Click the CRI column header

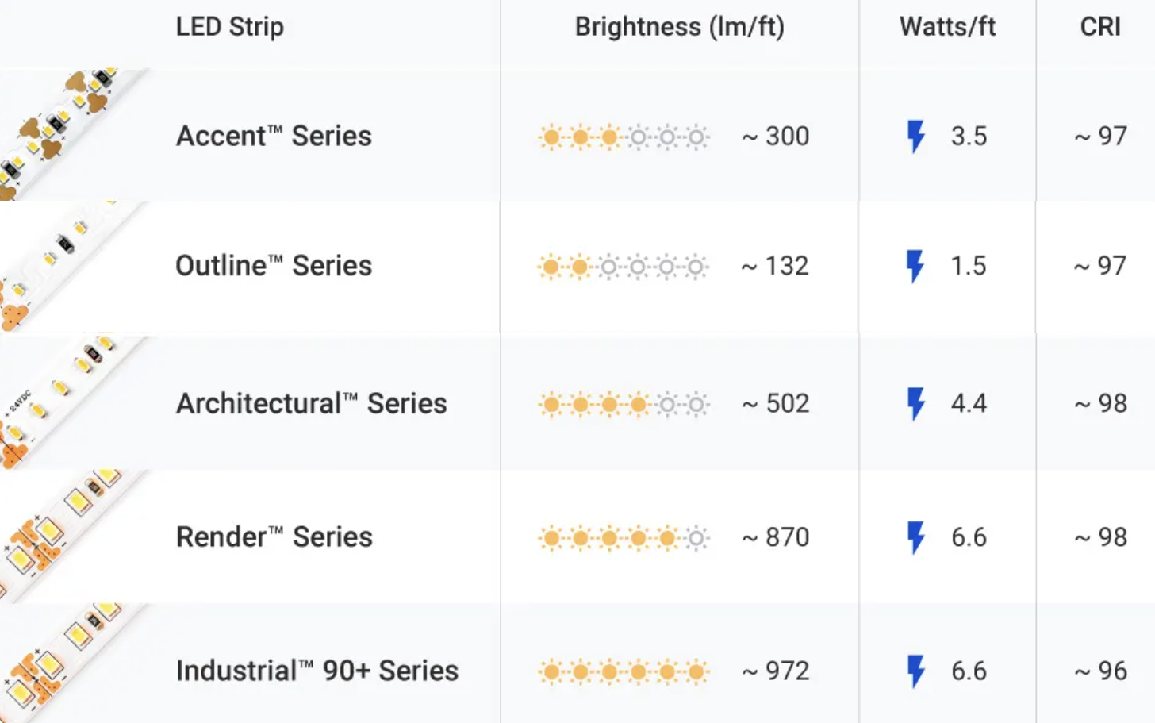(x=1100, y=27)
